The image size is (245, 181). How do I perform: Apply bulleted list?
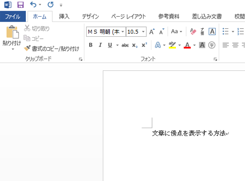226,31
